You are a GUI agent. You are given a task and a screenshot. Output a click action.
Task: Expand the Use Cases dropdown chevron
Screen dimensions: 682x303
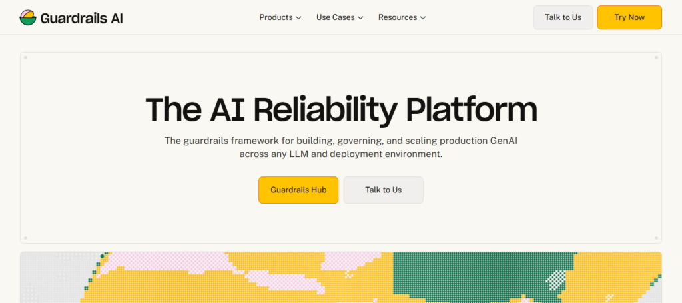coord(360,18)
